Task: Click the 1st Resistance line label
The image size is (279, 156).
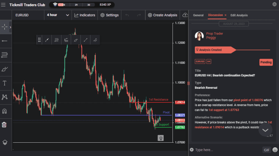Action: point(158,100)
